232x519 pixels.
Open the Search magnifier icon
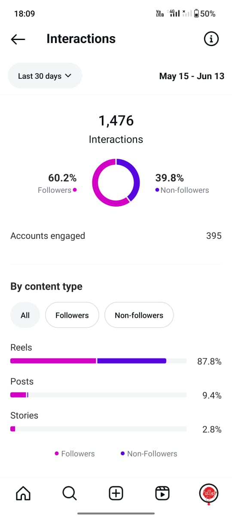click(x=69, y=493)
